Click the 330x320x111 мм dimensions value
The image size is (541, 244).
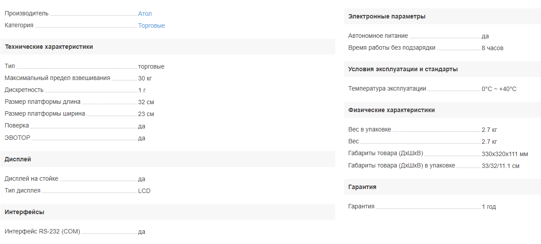coord(504,154)
